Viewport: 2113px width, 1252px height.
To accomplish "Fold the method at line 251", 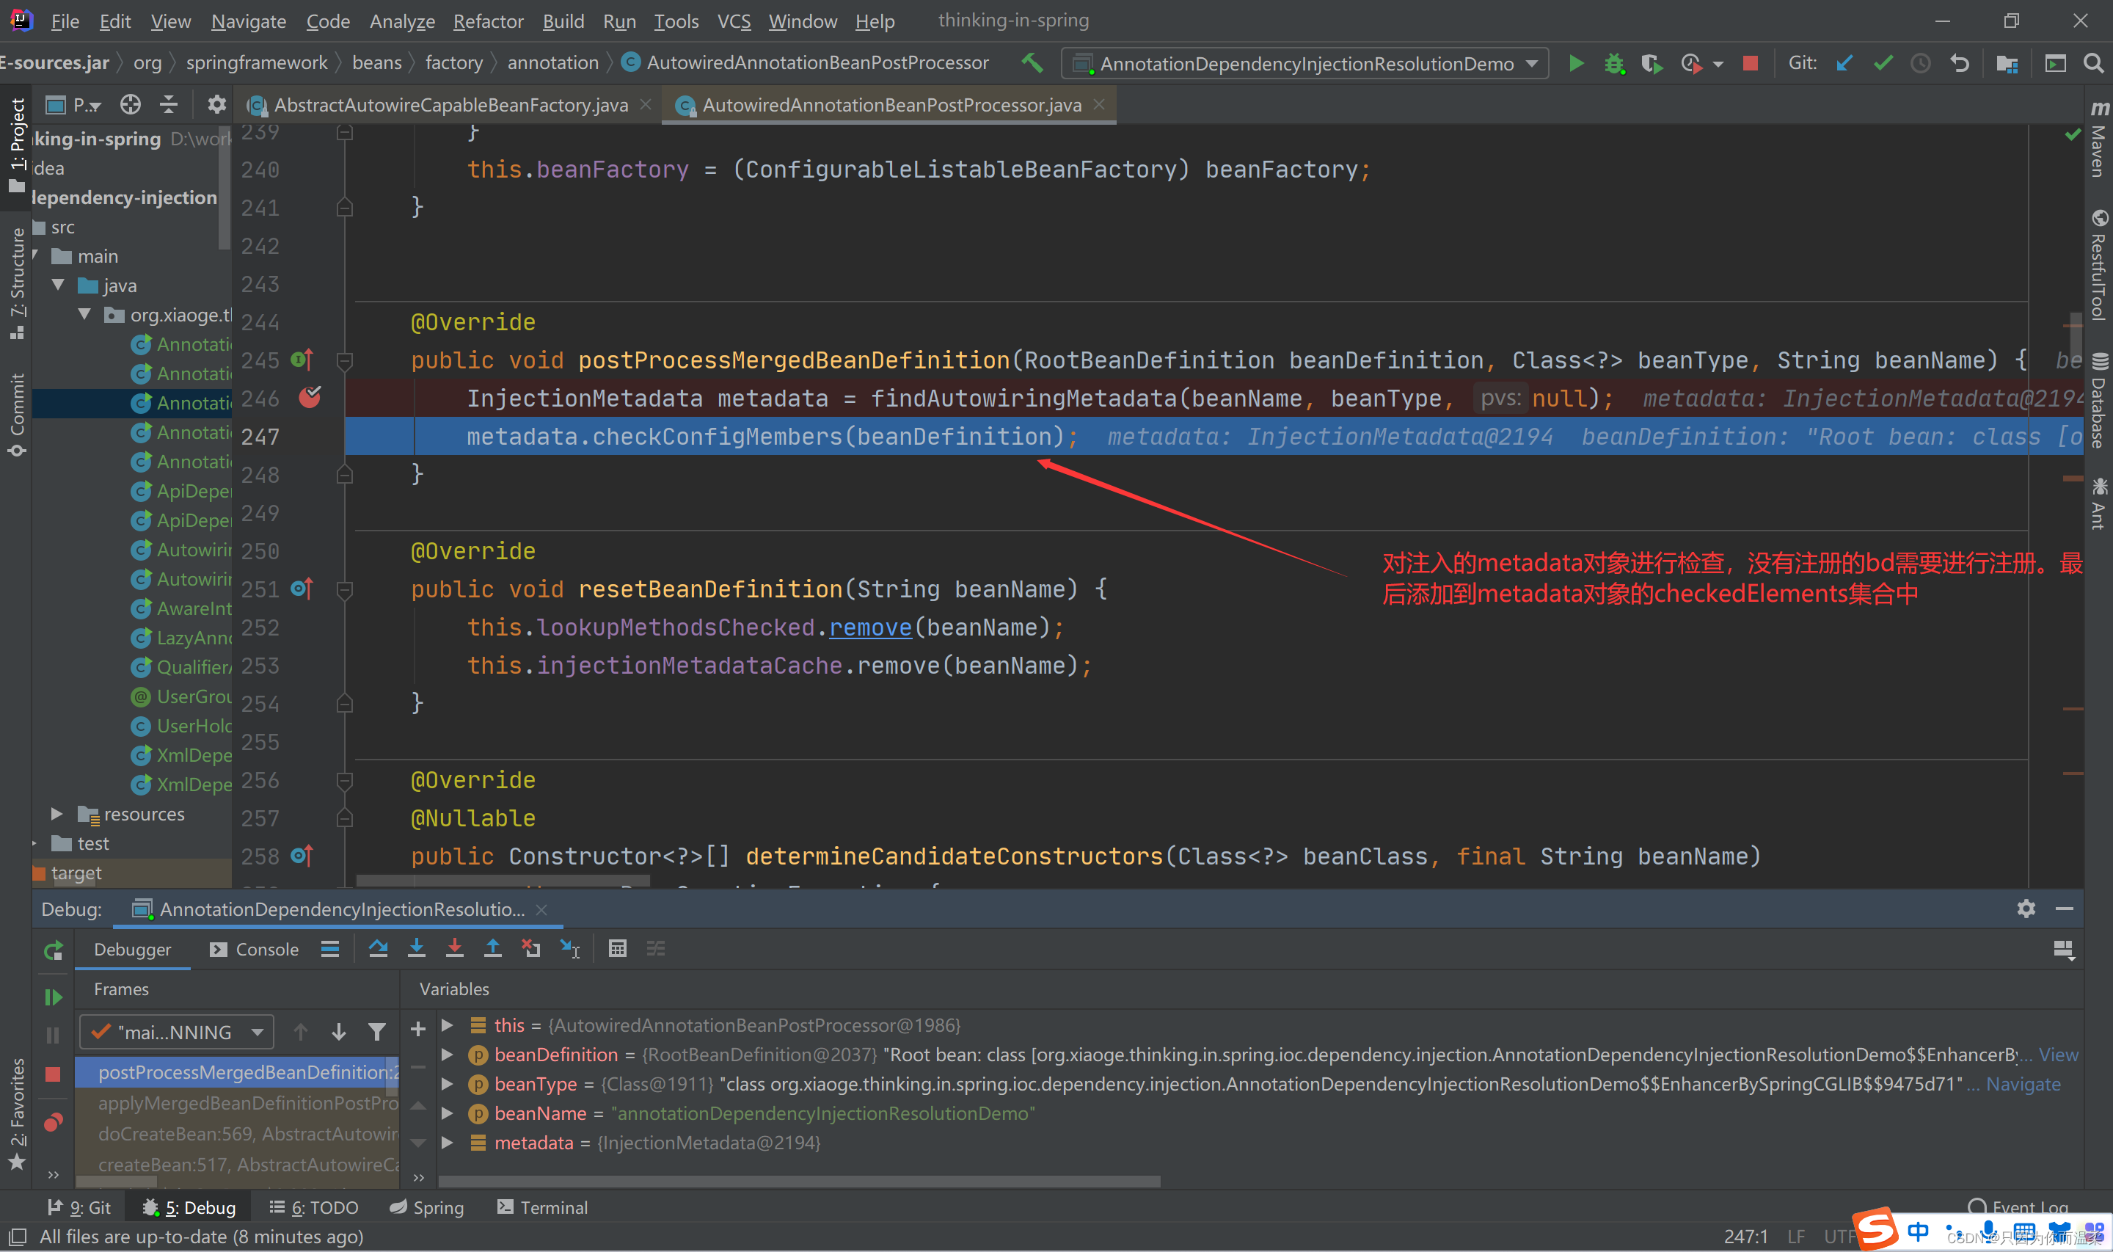I will pyautogui.click(x=344, y=589).
